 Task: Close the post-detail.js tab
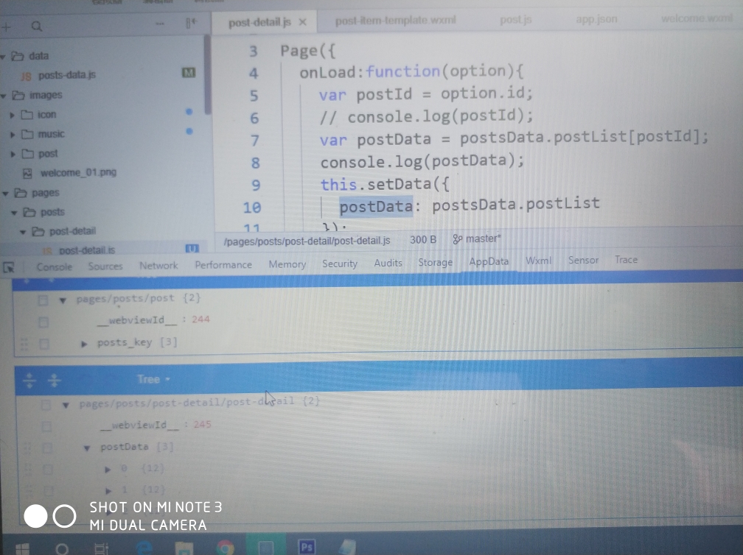coord(302,22)
